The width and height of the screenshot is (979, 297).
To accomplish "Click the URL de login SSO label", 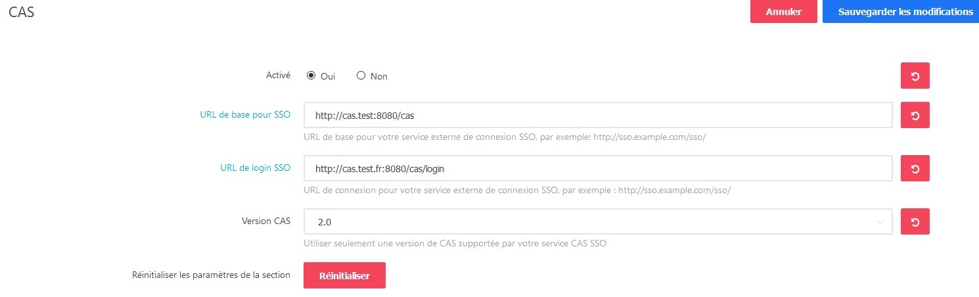I will [255, 168].
